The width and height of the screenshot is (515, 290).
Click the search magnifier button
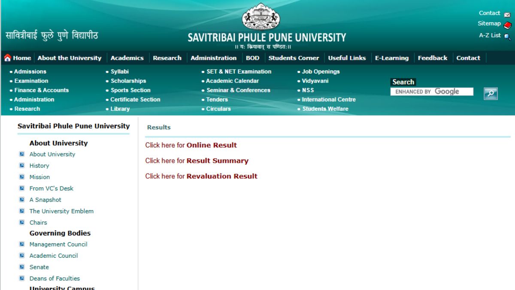[x=491, y=93]
